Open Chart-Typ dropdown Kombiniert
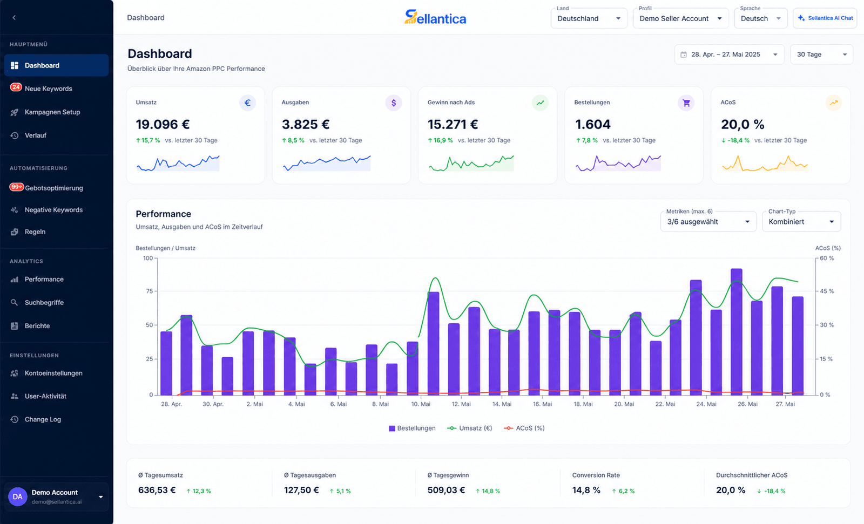 tap(801, 221)
